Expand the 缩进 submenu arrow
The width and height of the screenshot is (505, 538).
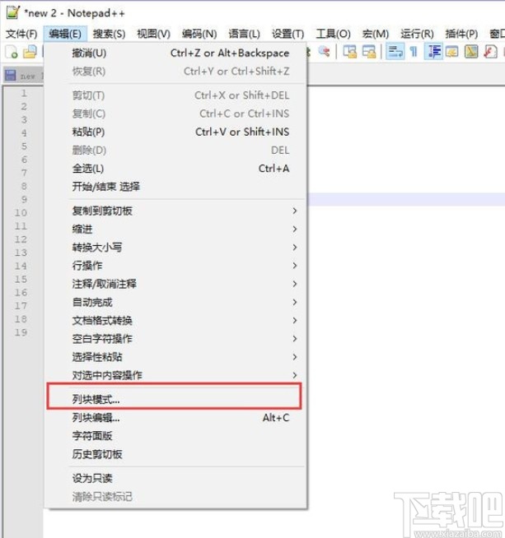click(295, 229)
